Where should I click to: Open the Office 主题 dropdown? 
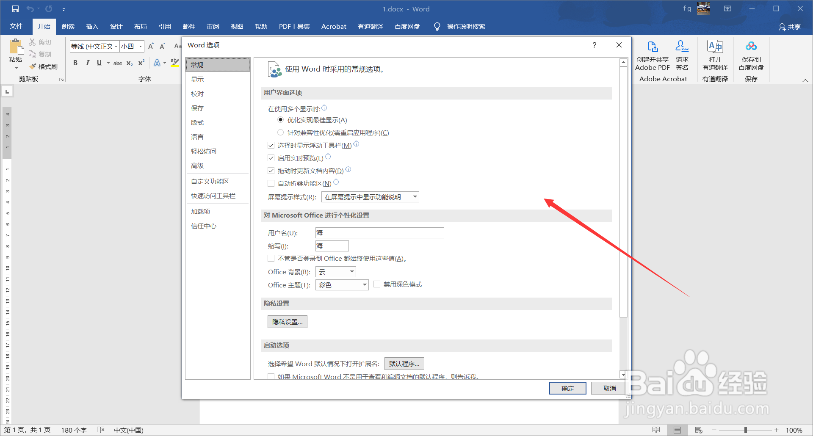363,284
